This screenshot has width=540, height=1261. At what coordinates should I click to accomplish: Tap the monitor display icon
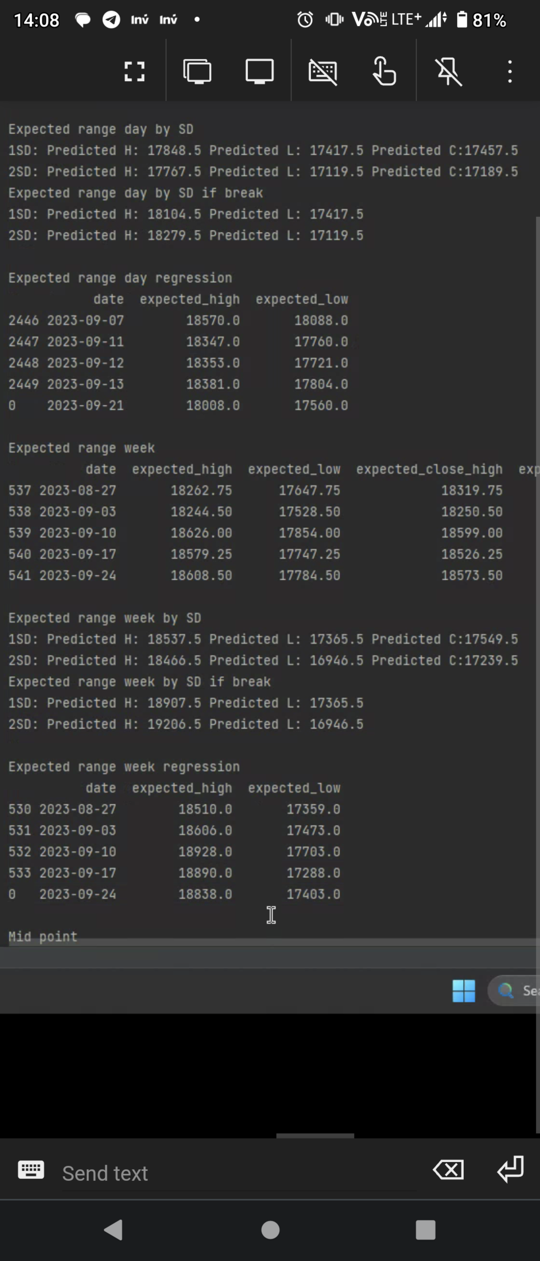pyautogui.click(x=259, y=72)
